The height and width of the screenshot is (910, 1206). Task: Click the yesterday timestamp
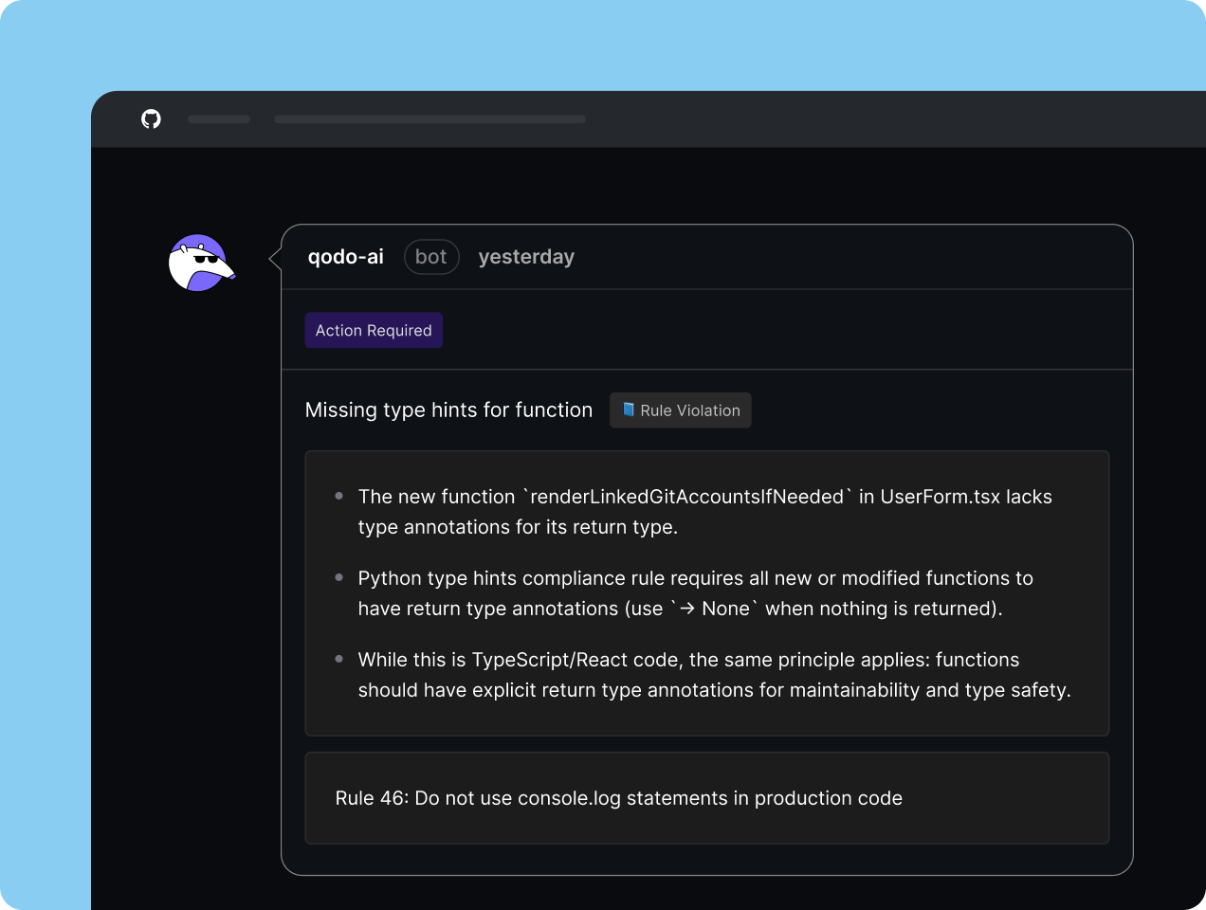(x=526, y=257)
